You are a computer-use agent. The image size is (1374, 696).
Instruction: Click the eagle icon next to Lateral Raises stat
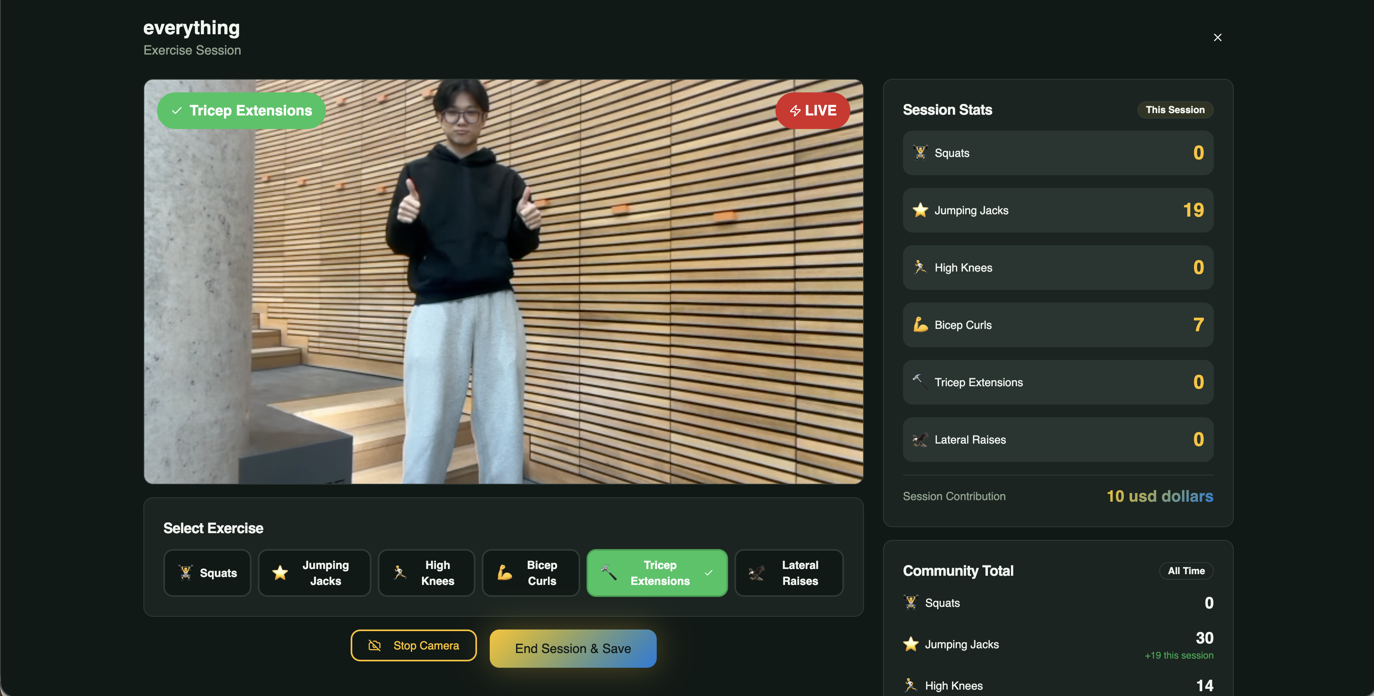920,440
